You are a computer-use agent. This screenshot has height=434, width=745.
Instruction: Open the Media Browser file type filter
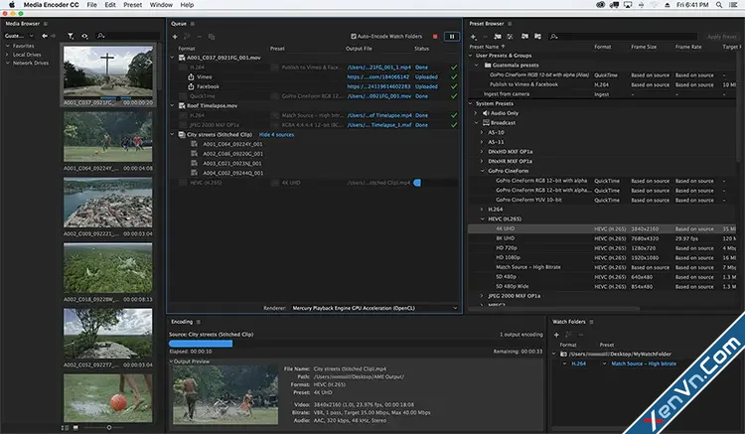click(x=71, y=36)
